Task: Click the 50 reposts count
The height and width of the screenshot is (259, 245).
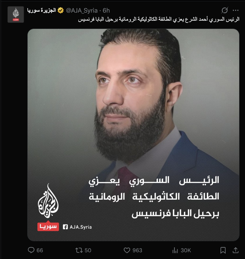Action: [88, 250]
